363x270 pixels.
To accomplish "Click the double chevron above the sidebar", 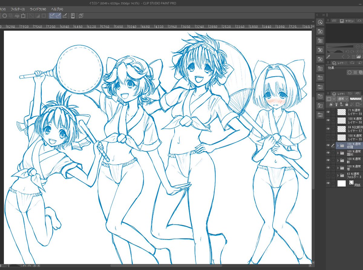I will pyautogui.click(x=323, y=15).
